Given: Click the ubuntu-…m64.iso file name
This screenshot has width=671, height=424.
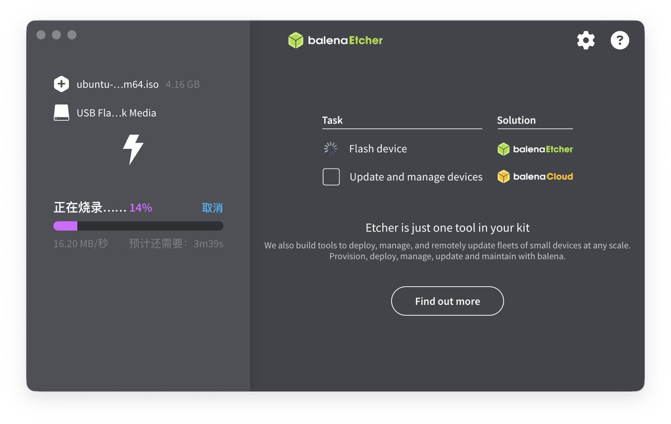Looking at the screenshot, I should [x=117, y=84].
